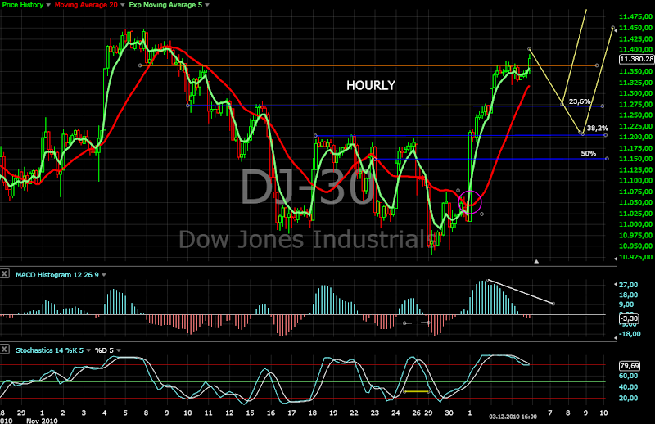The width and height of the screenshot is (655, 424).
Task: Click the date marker 03.12.2010 16:00
Action: [x=513, y=417]
